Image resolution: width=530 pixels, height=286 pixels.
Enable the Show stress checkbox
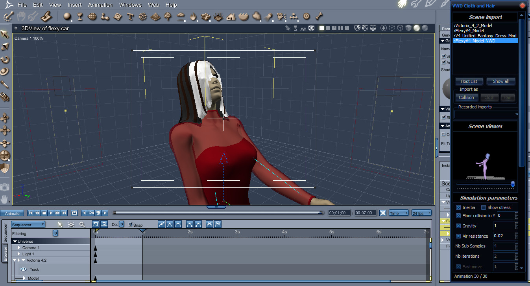point(484,207)
